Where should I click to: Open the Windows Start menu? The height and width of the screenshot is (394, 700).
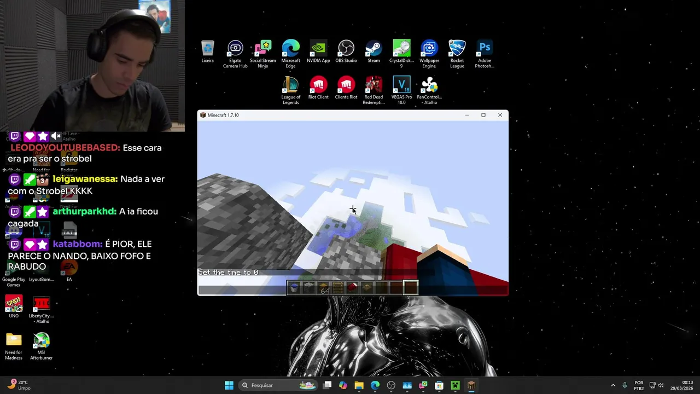pyautogui.click(x=229, y=385)
